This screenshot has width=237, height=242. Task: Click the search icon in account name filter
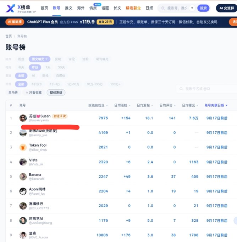(181, 89)
